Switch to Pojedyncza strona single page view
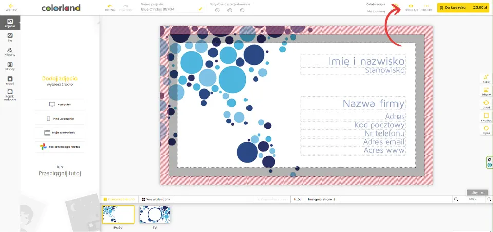Viewport: 493px width, 232px height. tap(119, 199)
